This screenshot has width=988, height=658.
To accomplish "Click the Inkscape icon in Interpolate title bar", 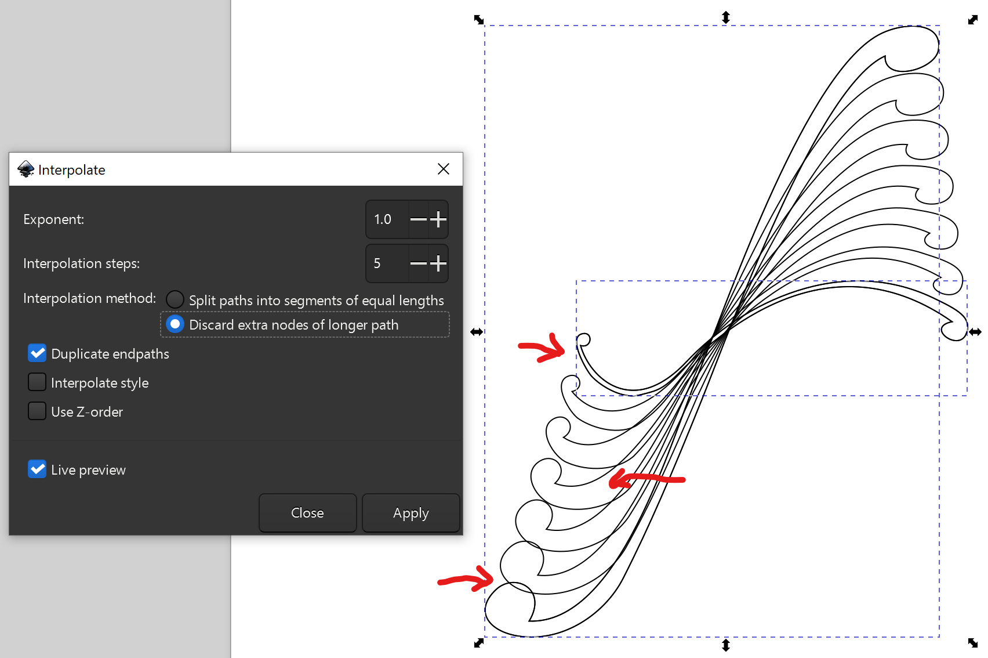I will click(26, 169).
